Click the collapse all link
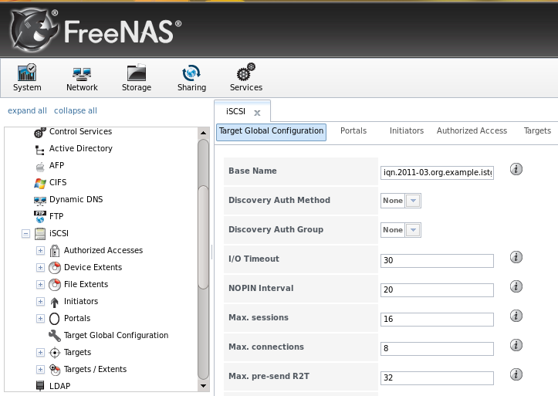Image resolution: width=558 pixels, height=396 pixels. [76, 110]
